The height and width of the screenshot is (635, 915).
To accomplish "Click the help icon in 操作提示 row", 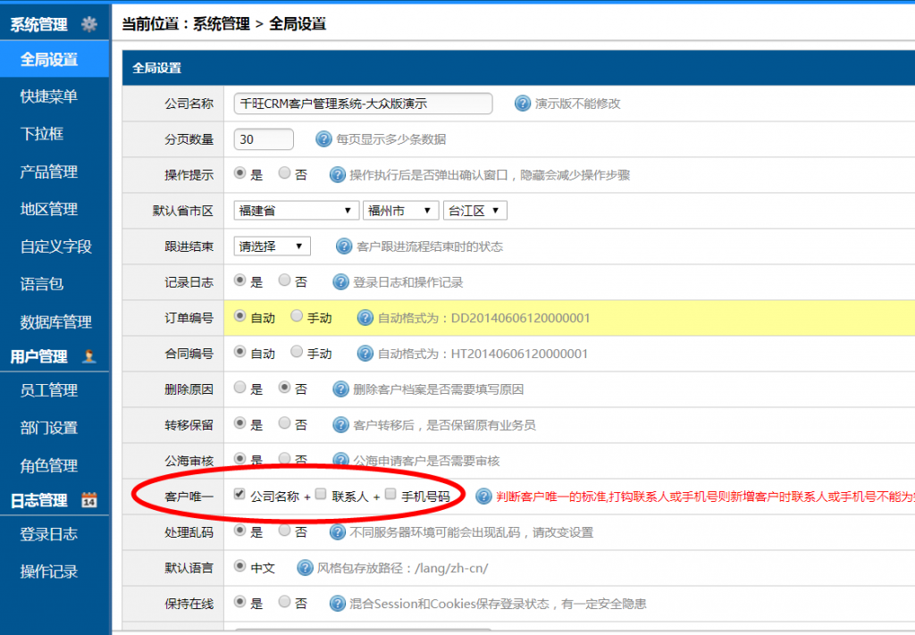I will [x=337, y=174].
